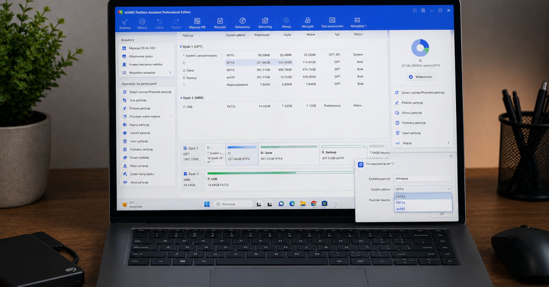Open Microsoft Edge from the taskbar

tap(292, 204)
